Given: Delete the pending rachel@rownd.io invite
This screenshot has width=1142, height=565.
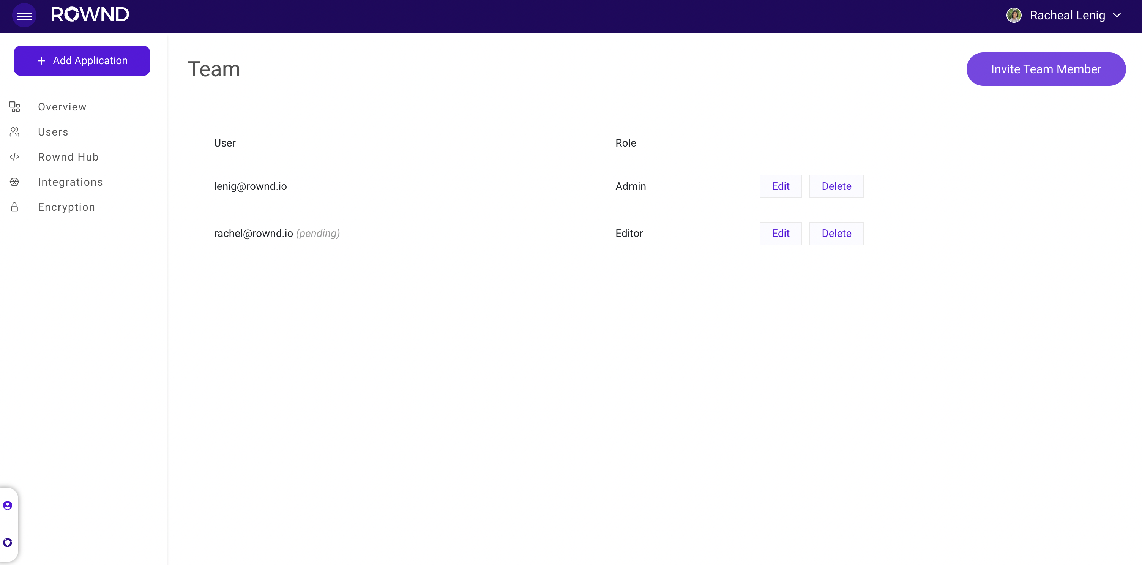Looking at the screenshot, I should coord(836,233).
